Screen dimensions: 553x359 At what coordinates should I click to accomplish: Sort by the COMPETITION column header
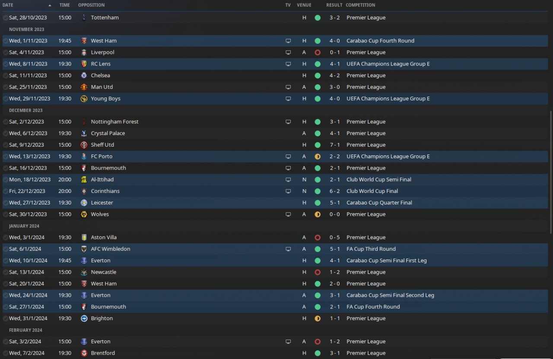360,5
